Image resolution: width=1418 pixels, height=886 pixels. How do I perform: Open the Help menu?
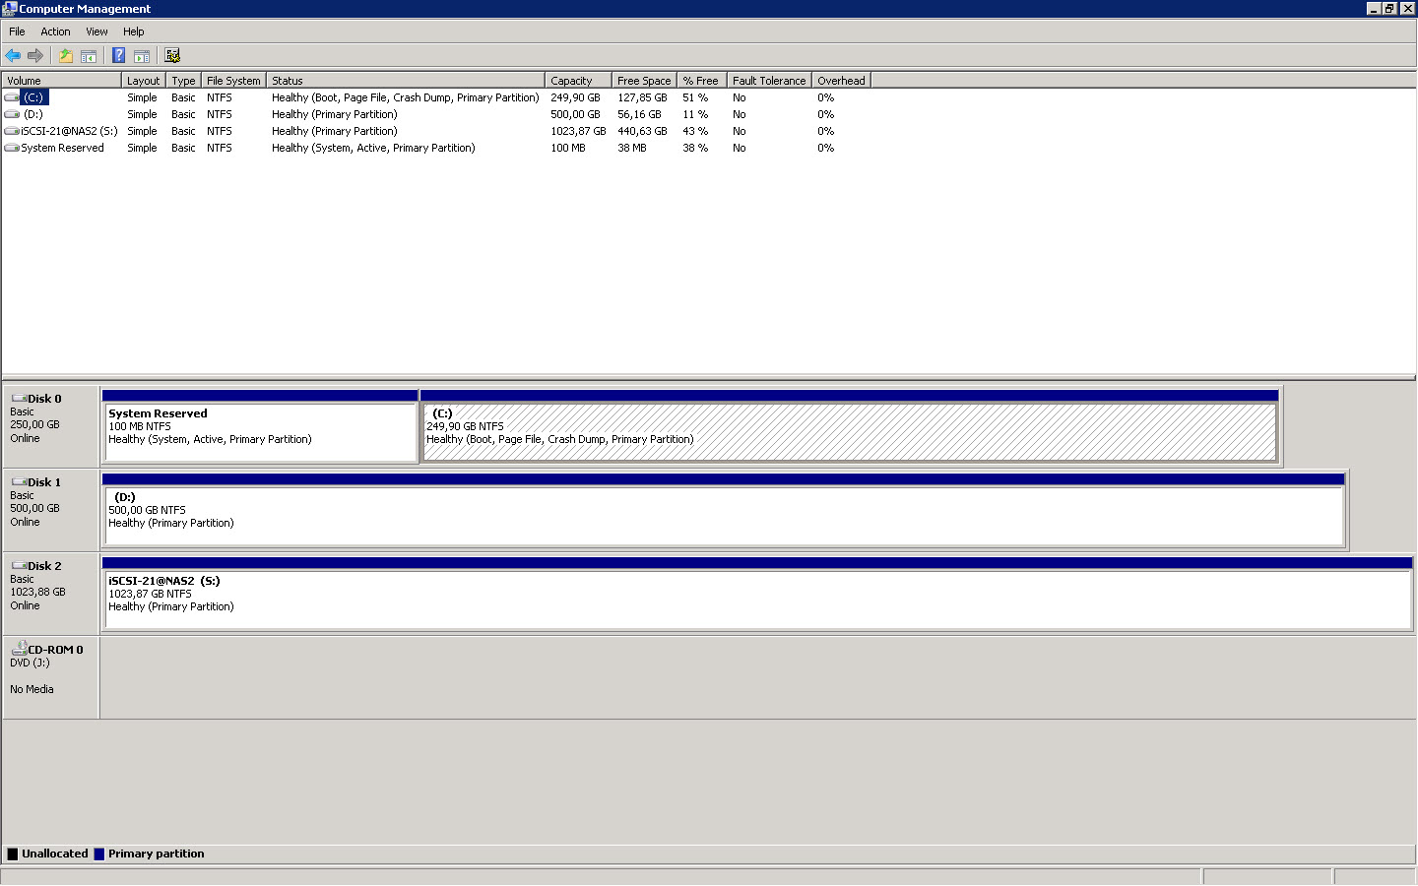pyautogui.click(x=134, y=32)
